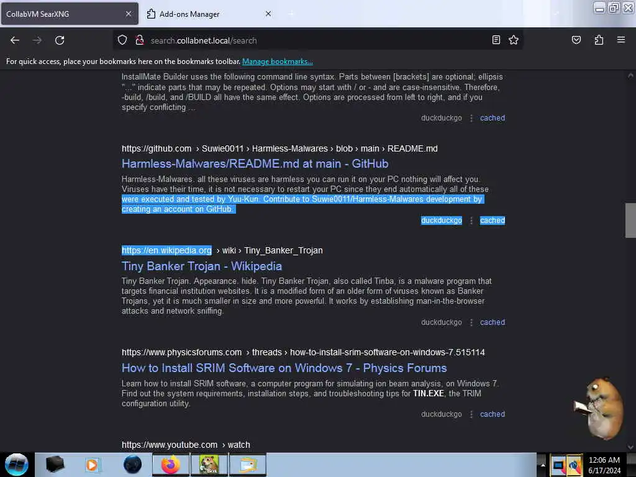The width and height of the screenshot is (636, 477).
Task: Bookmark this page with the star icon
Action: (x=514, y=40)
